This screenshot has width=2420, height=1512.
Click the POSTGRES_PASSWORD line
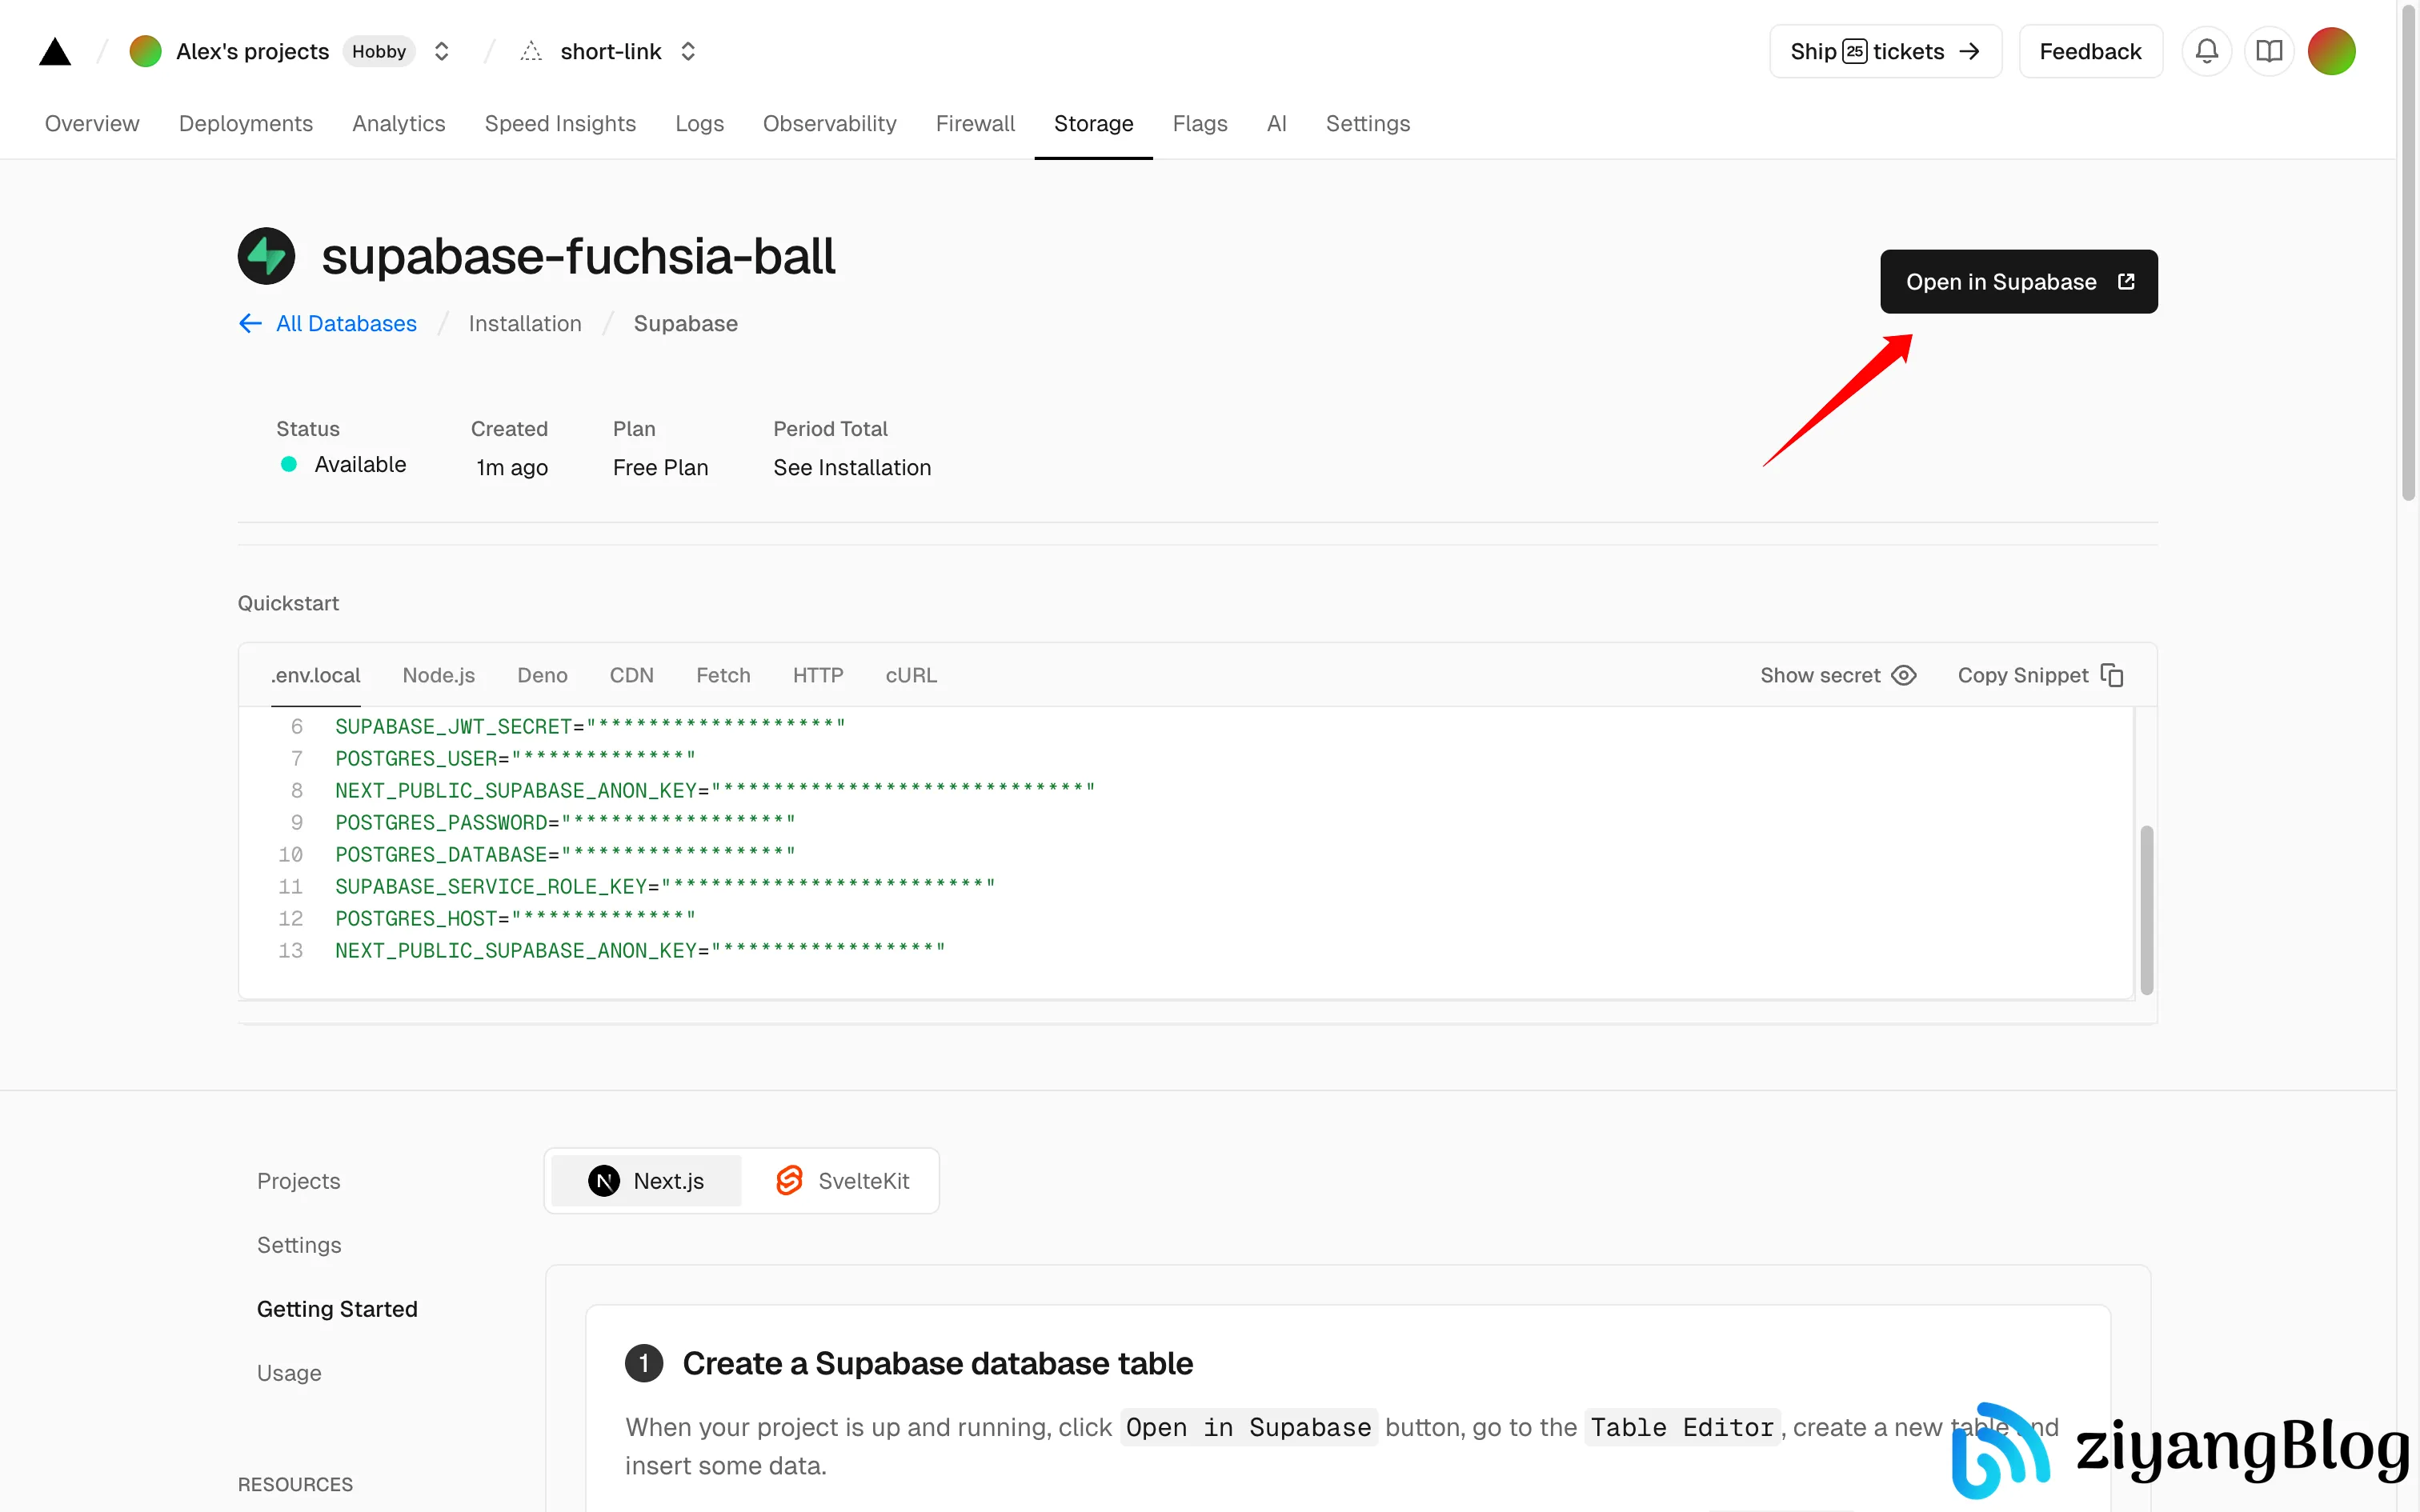tap(565, 823)
